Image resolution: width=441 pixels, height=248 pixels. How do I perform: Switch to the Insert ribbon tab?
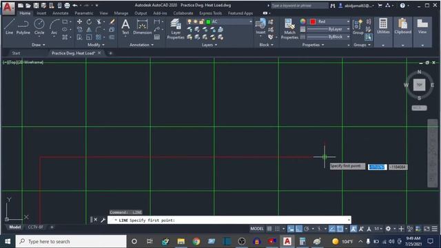click(x=41, y=13)
